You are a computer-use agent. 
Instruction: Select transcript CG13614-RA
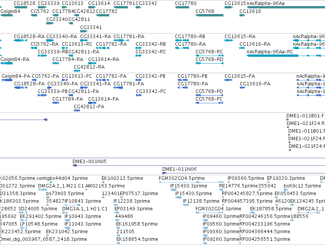pyautogui.click(x=92, y=63)
